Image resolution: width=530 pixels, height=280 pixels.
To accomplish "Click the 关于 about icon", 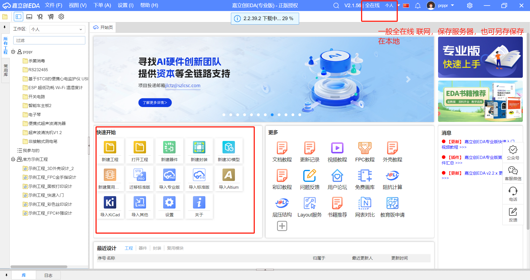I will (199, 202).
